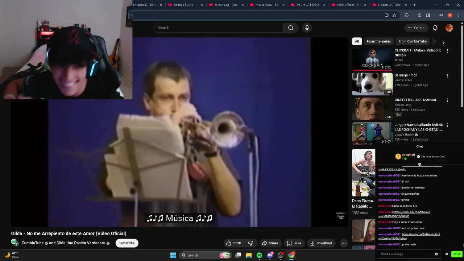
Task: Open options for Jorge y Nacho video
Action: click(447, 125)
